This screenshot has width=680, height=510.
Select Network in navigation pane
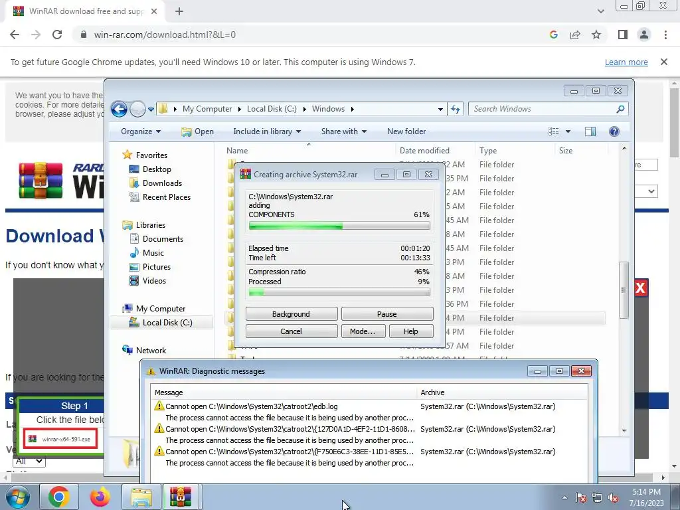point(151,350)
